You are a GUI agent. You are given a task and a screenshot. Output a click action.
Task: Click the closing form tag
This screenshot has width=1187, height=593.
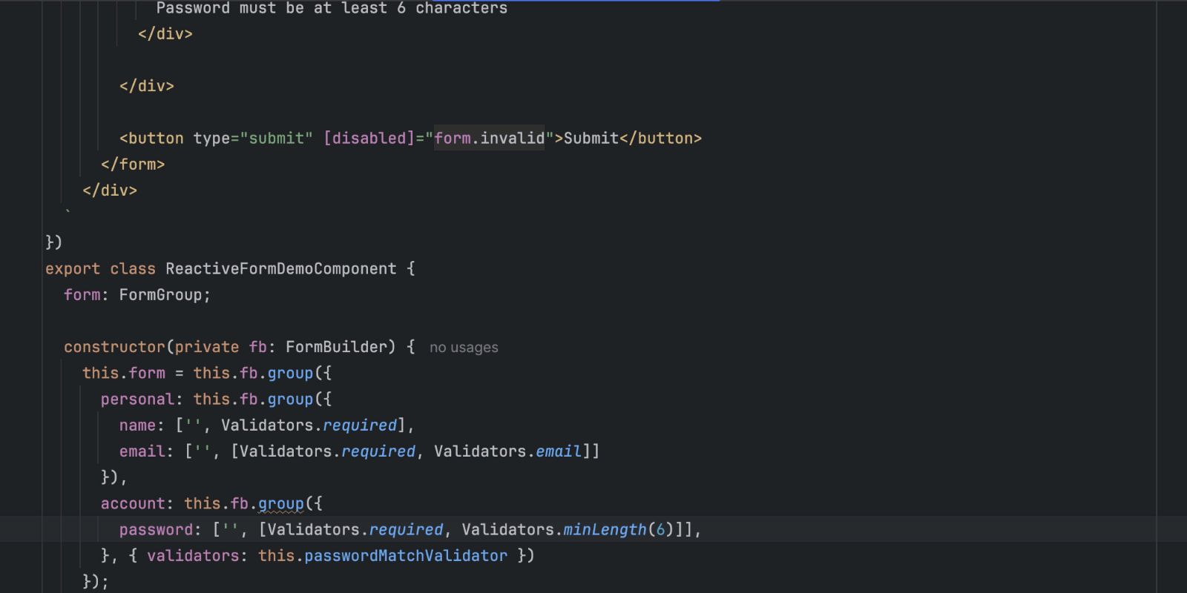click(x=133, y=165)
